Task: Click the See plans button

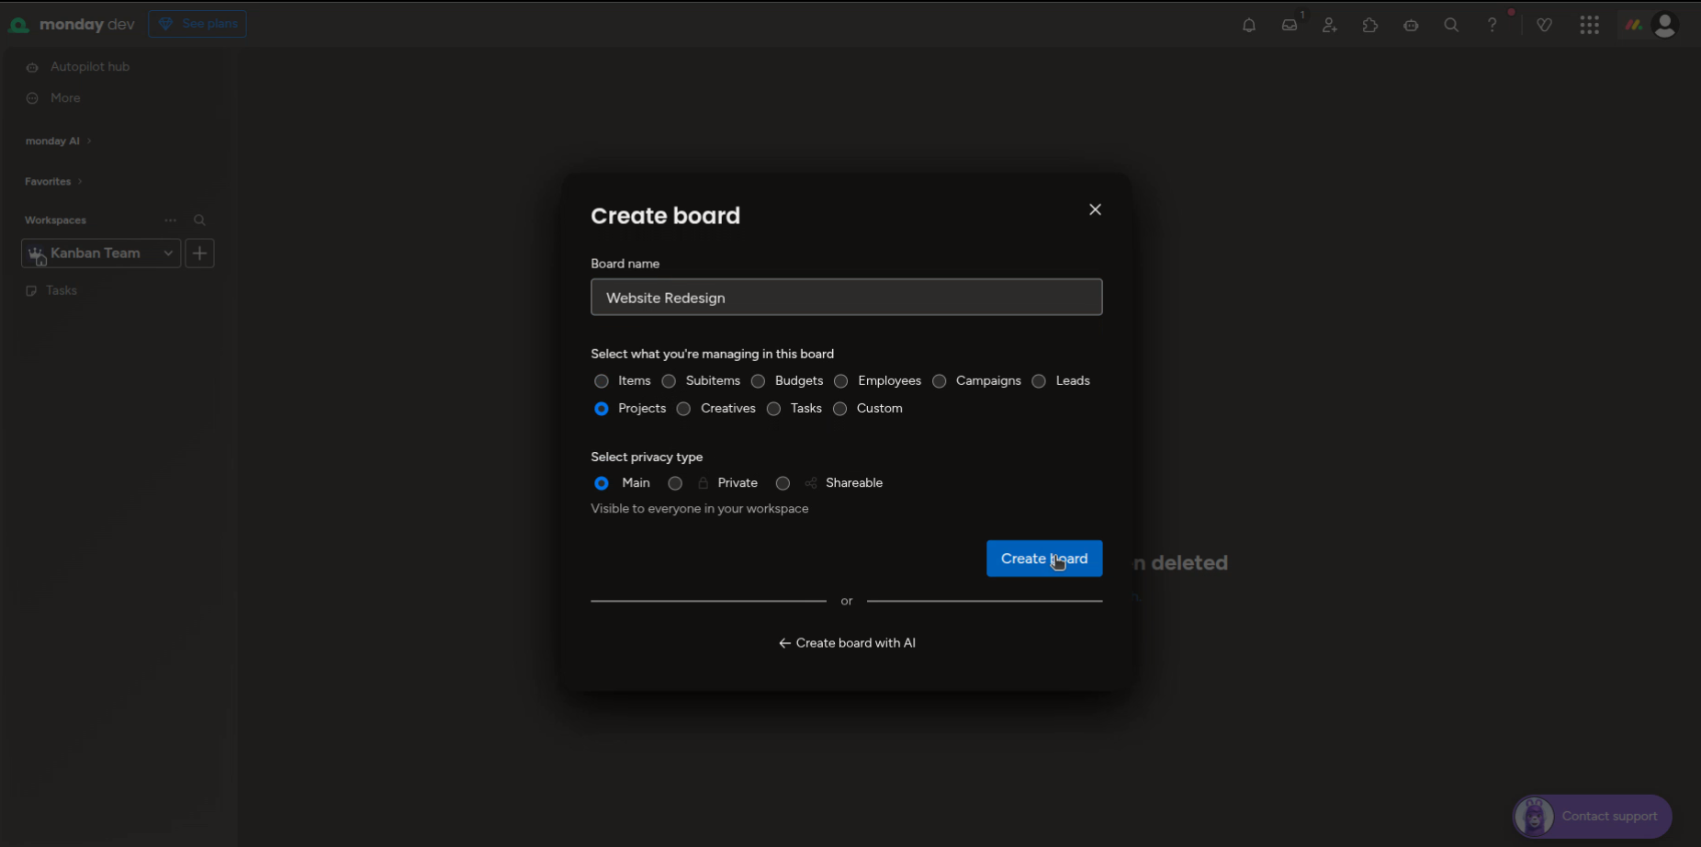Action: point(197,24)
